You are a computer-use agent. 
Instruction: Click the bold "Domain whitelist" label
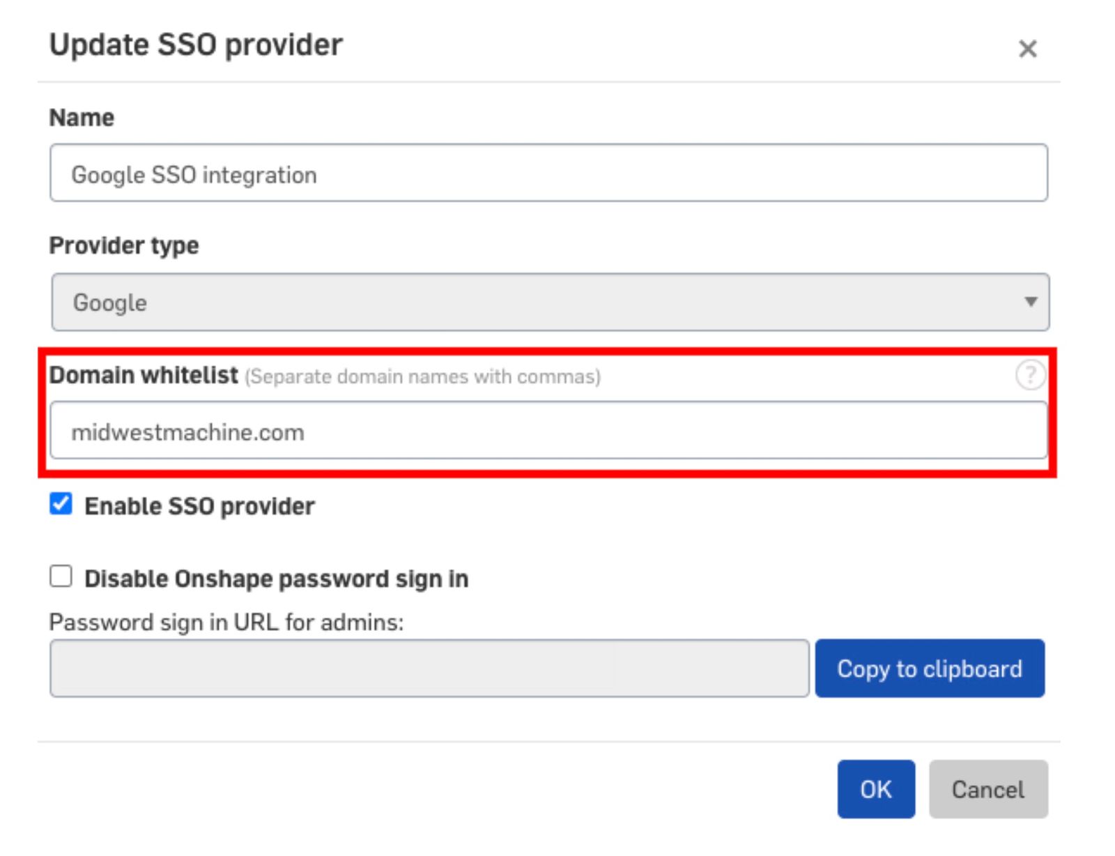pos(144,375)
